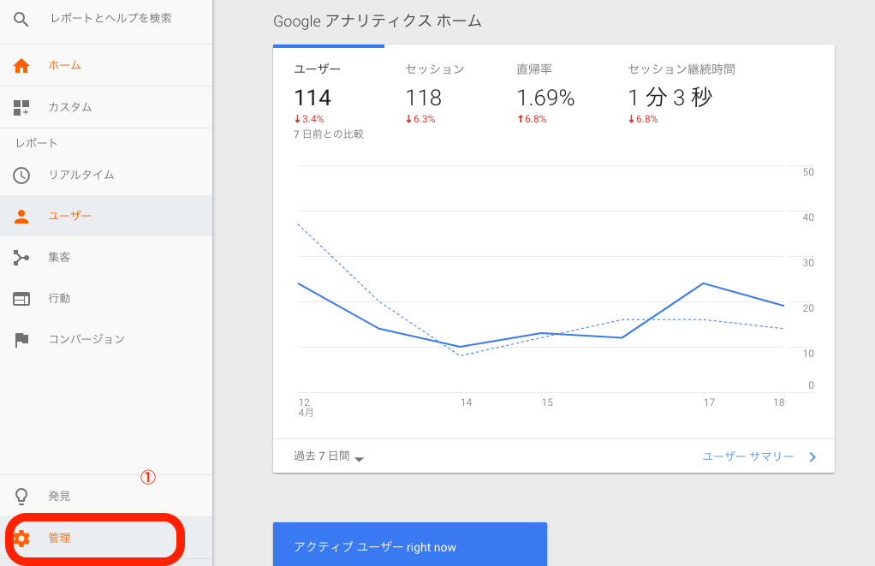Open the 管理 settings page
Screen dimensions: 875x566
coord(106,538)
